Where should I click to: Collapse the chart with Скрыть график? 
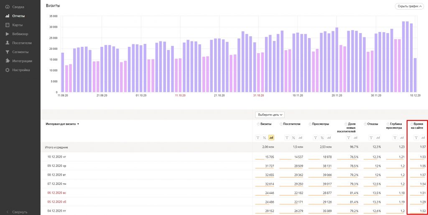(x=409, y=6)
